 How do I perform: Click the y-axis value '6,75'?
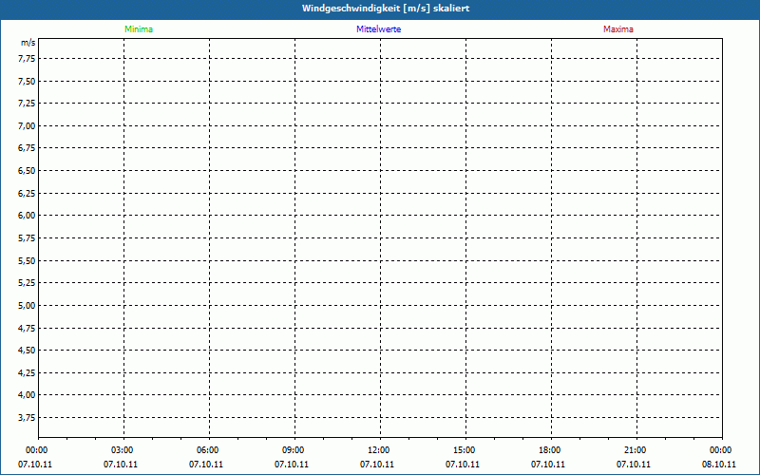[27, 148]
